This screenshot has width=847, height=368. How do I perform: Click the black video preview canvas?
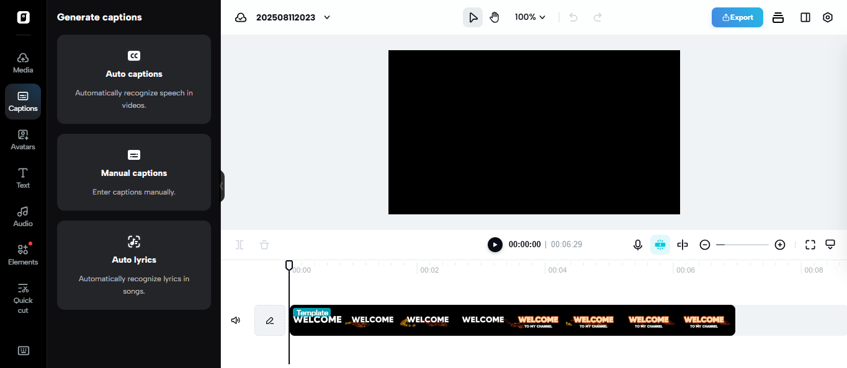(x=534, y=132)
